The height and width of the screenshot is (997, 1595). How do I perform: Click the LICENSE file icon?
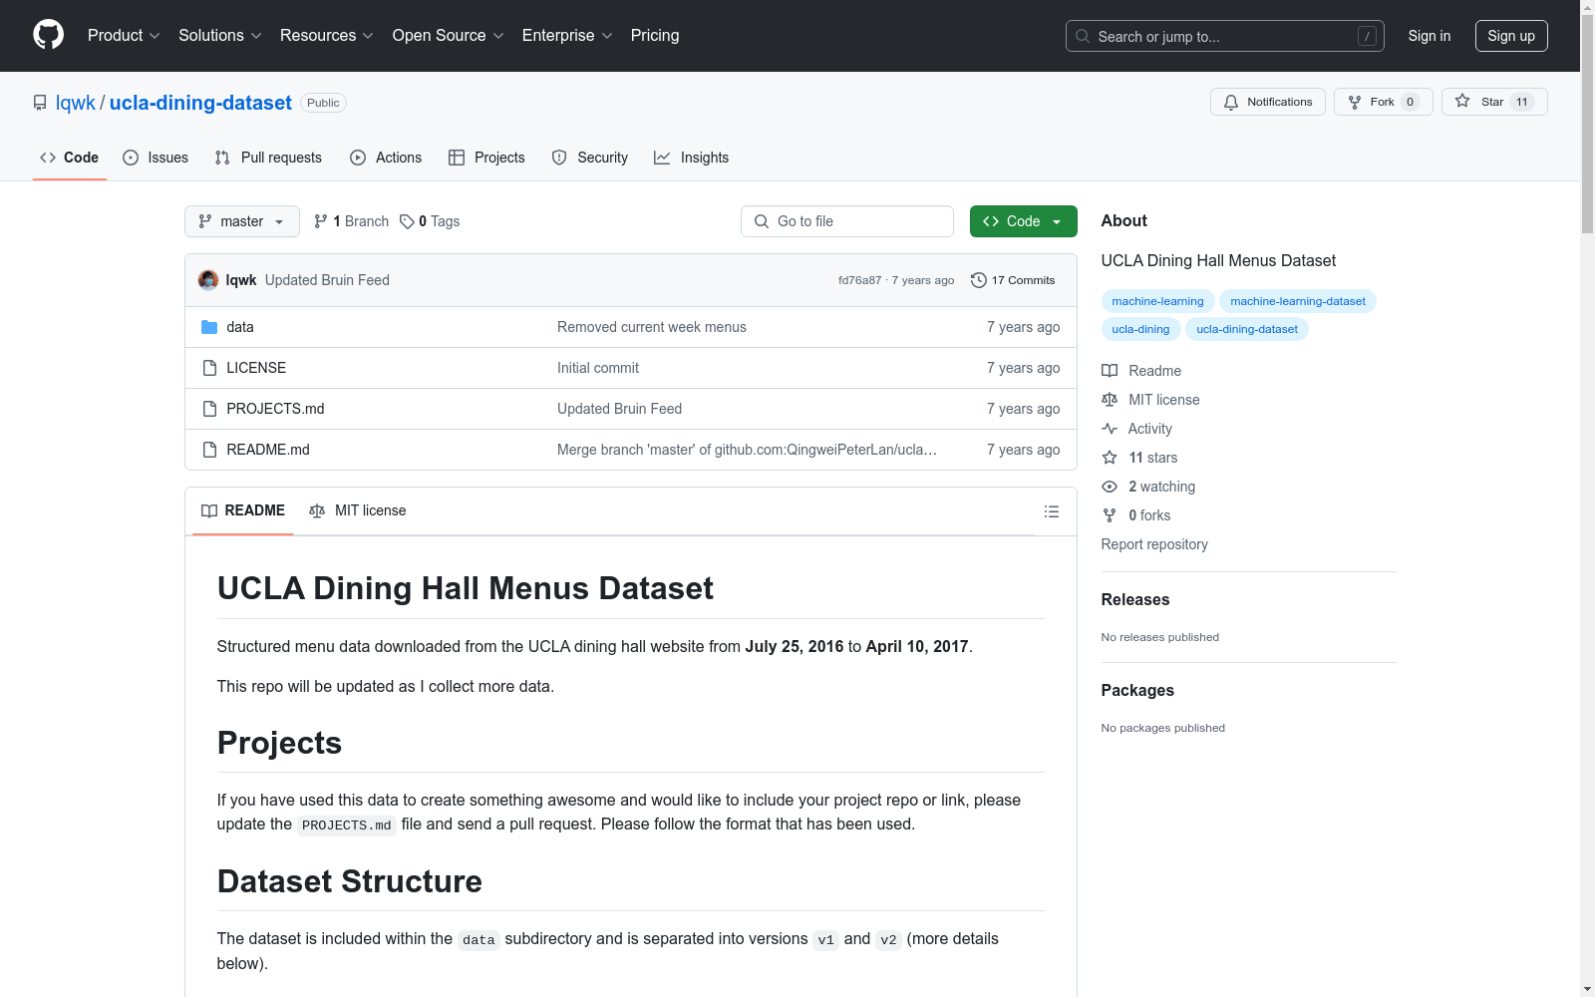click(209, 368)
